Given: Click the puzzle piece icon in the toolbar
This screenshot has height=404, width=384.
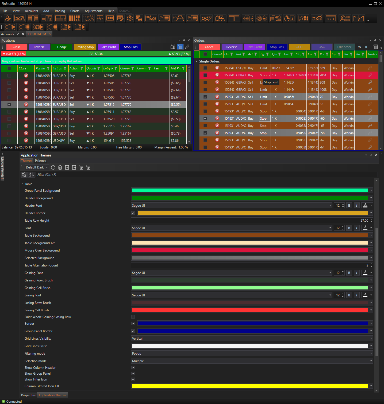Looking at the screenshot, I should [x=100, y=18].
